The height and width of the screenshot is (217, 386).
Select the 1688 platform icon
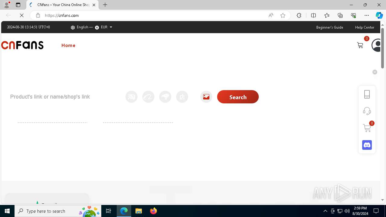pyautogui.click(x=148, y=97)
